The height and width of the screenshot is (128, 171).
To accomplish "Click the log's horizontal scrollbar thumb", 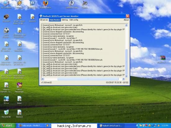I will pyautogui.click(x=88, y=79).
